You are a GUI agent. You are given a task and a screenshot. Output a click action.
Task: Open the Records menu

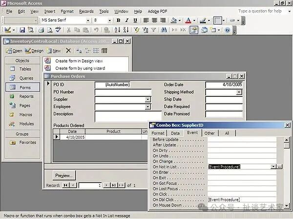pyautogui.click(x=86, y=11)
